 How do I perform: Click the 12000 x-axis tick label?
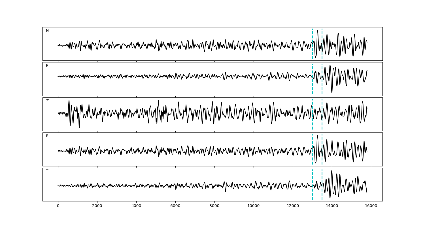pyautogui.click(x=293, y=206)
